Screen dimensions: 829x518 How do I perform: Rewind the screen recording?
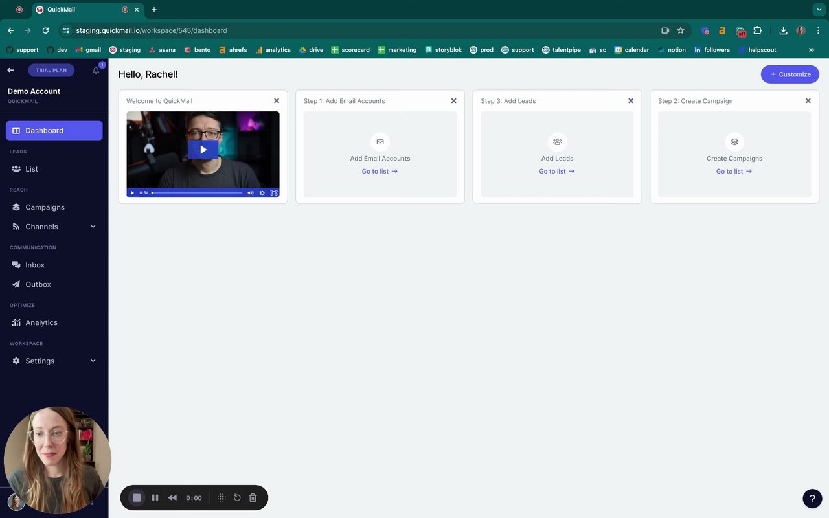tap(172, 497)
